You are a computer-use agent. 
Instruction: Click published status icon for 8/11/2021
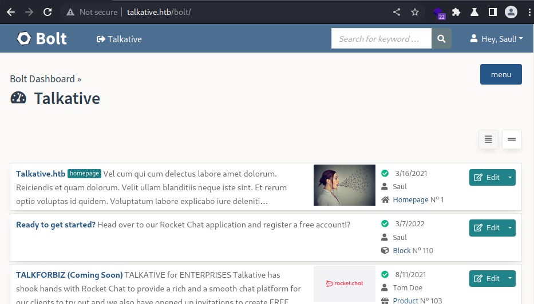pyautogui.click(x=385, y=274)
